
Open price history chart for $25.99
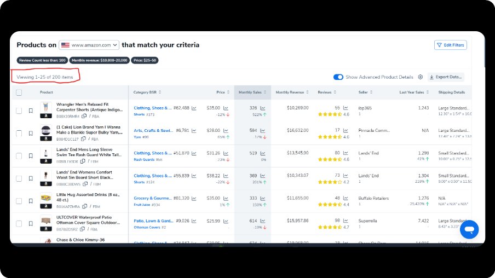coord(226,221)
